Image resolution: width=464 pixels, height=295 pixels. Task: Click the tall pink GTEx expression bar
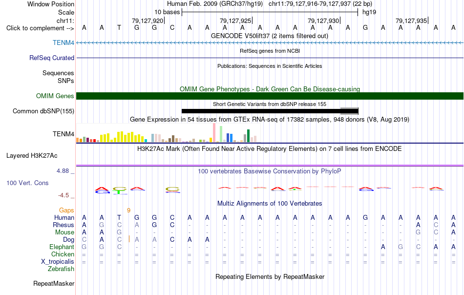(x=214, y=133)
